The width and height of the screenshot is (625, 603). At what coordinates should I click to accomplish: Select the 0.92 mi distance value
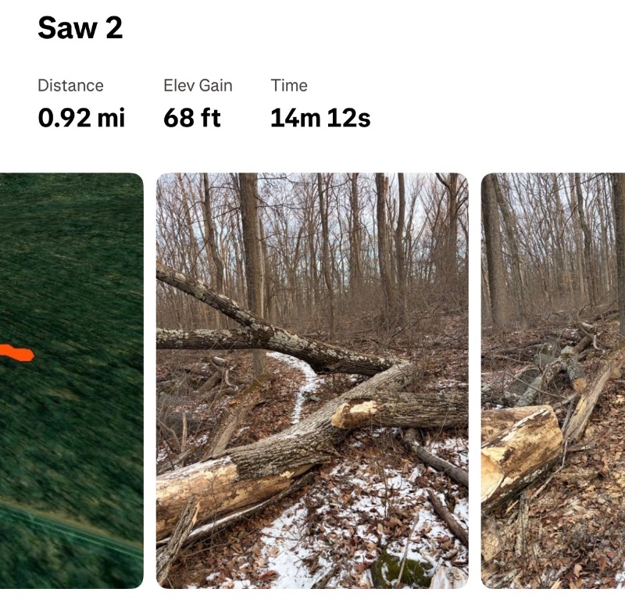pos(82,118)
